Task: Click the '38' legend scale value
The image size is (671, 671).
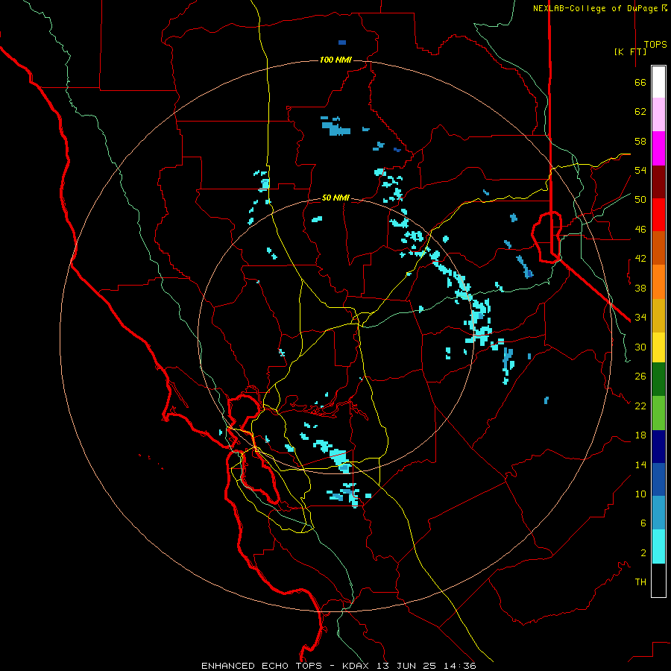Action: (x=640, y=289)
